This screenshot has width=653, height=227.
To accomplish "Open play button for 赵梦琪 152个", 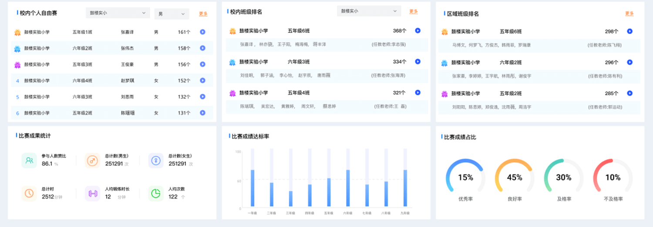I will 202,80.
